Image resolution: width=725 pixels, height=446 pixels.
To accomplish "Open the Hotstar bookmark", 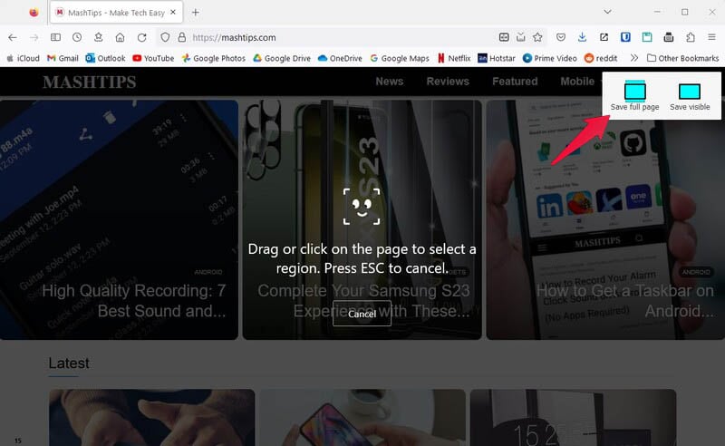I will (x=496, y=58).
